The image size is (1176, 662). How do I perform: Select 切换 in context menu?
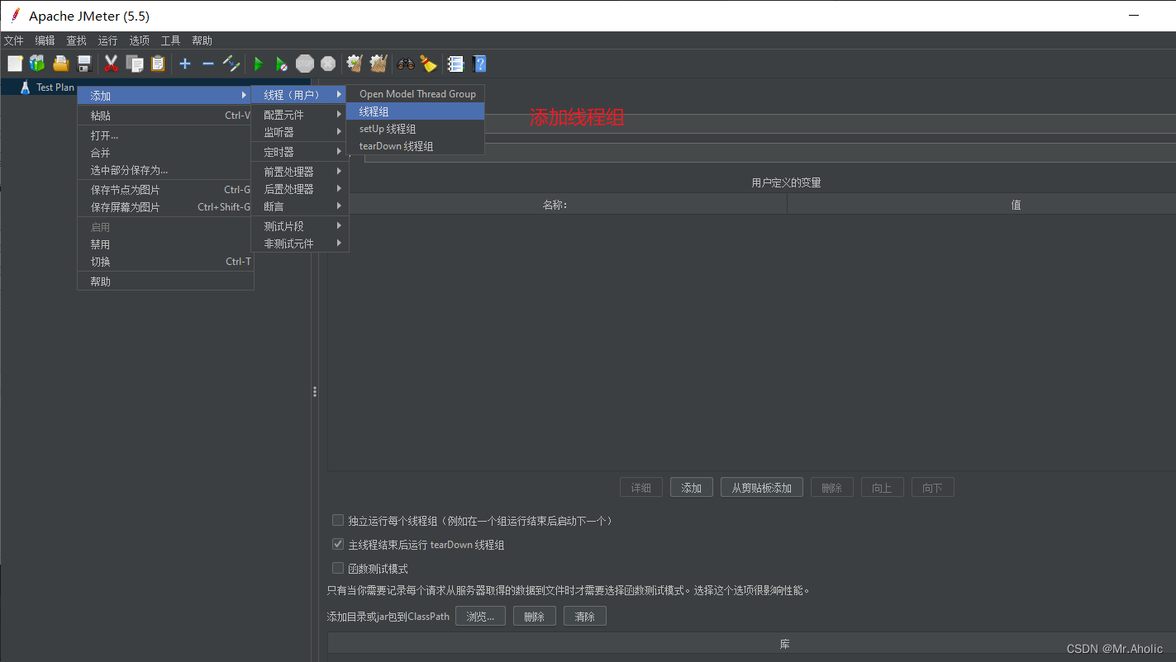pyautogui.click(x=165, y=262)
